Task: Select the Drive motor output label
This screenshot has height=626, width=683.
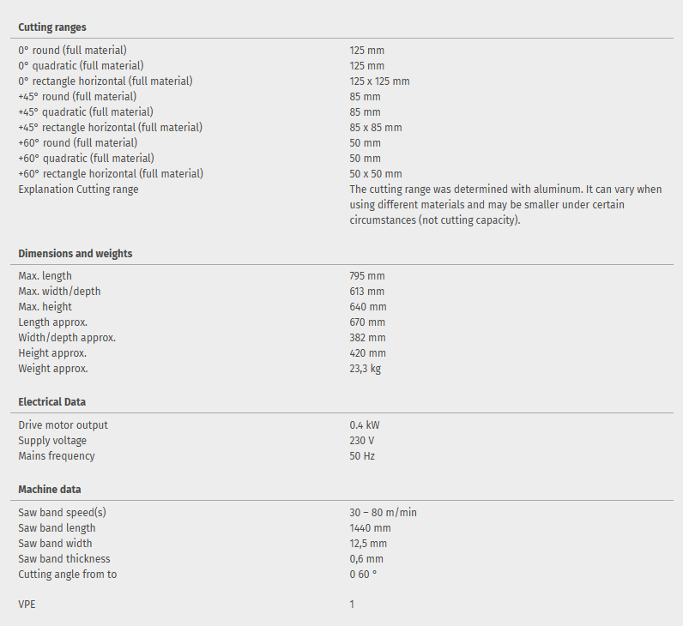Action: click(x=63, y=425)
